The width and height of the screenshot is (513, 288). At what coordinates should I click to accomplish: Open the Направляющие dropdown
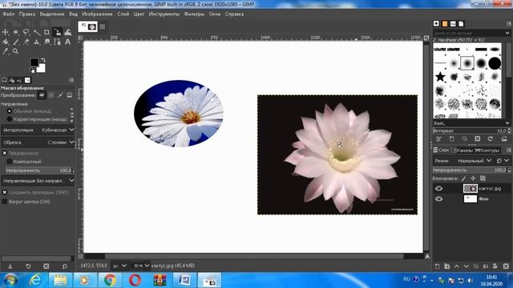pyautogui.click(x=38, y=181)
